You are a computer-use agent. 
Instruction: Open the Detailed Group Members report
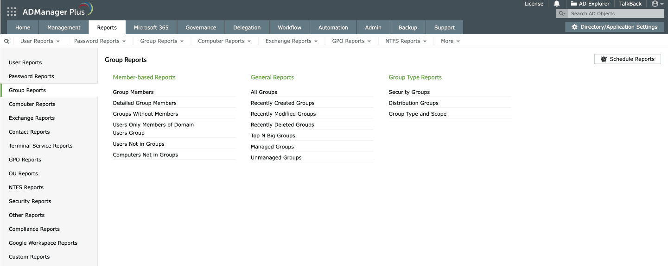point(145,103)
